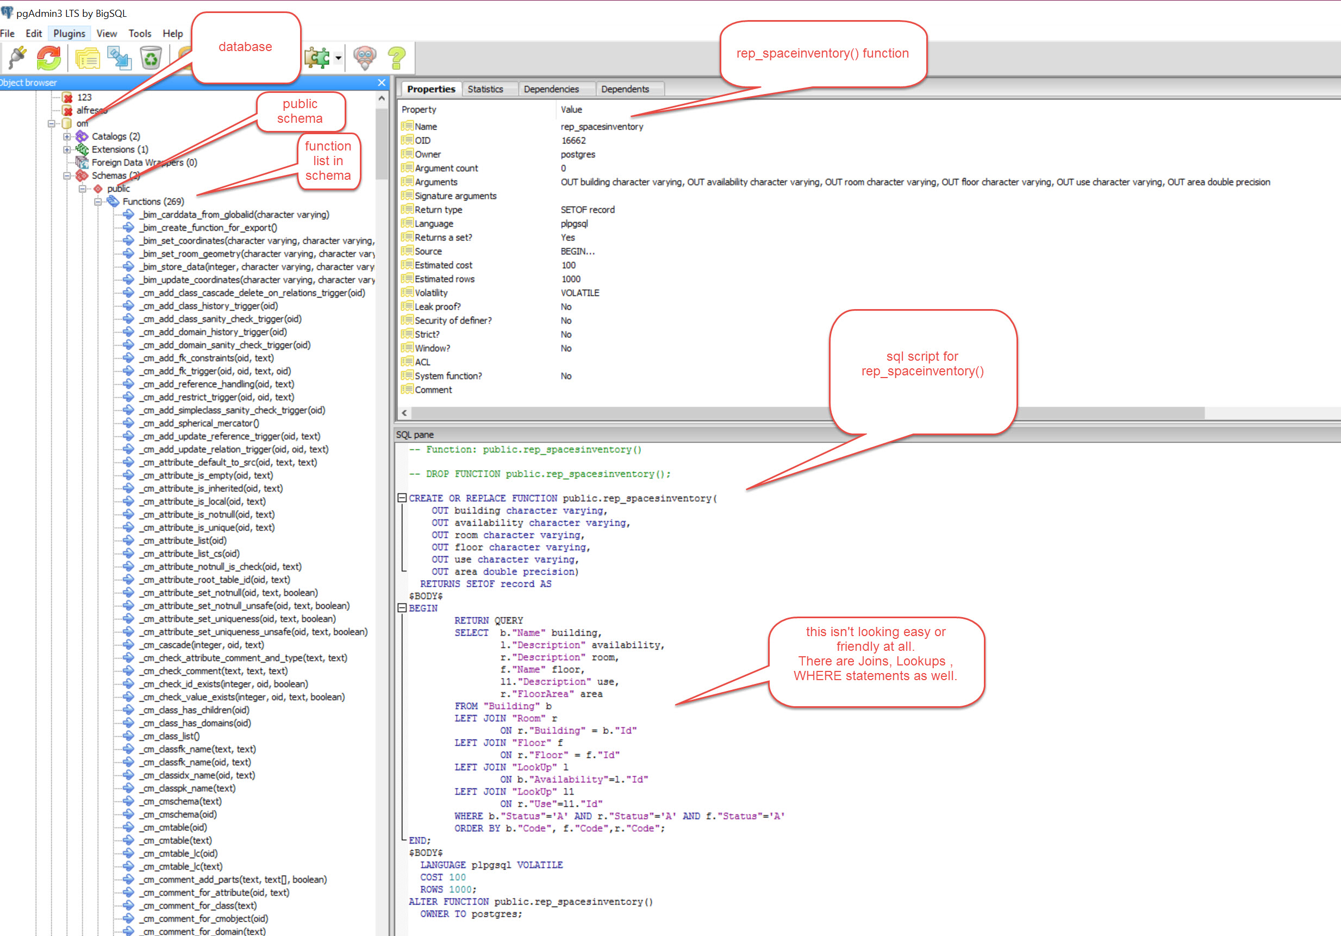1341x936 pixels.
Task: Click the yellow question mark help icon
Action: tap(397, 58)
